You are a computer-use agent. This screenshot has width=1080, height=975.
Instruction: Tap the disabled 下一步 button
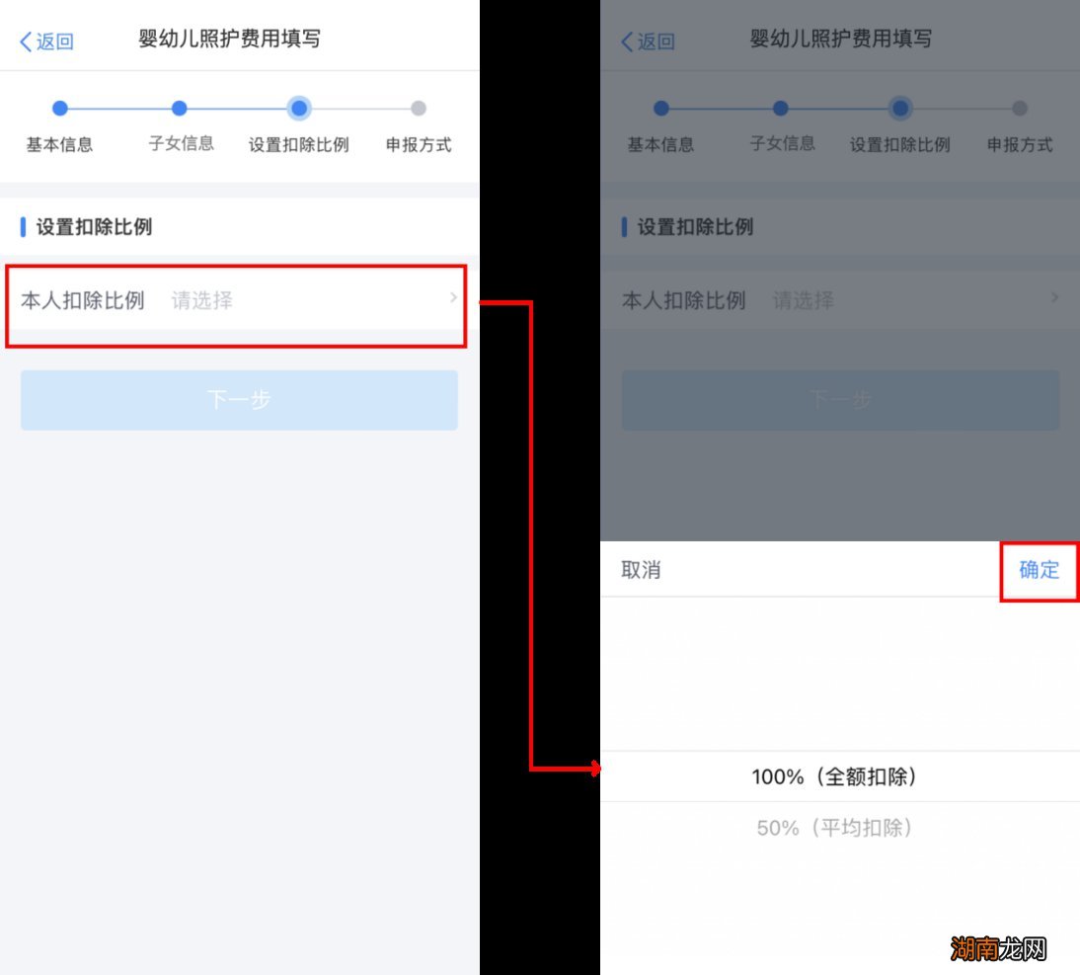coord(238,400)
